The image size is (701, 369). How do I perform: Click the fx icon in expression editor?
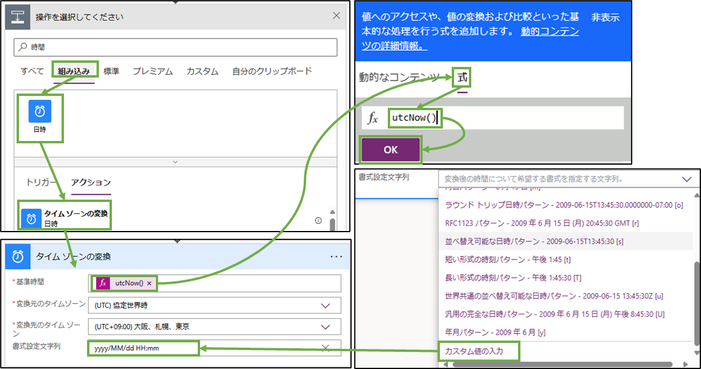(x=372, y=118)
